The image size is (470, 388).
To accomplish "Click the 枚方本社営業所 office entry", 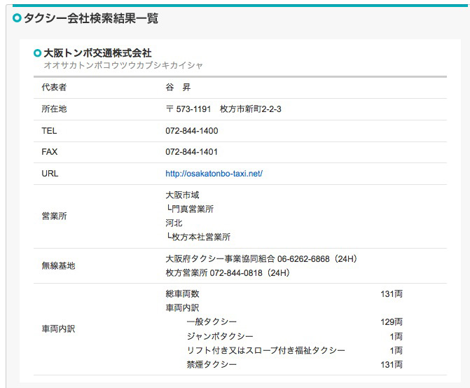I will click(199, 237).
